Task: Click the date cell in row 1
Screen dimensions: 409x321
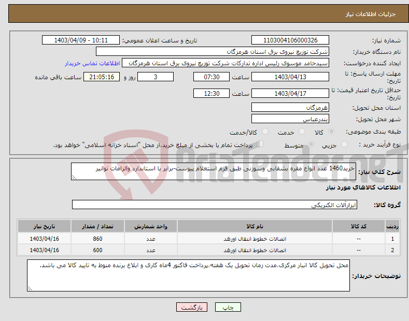Action: 45,239
